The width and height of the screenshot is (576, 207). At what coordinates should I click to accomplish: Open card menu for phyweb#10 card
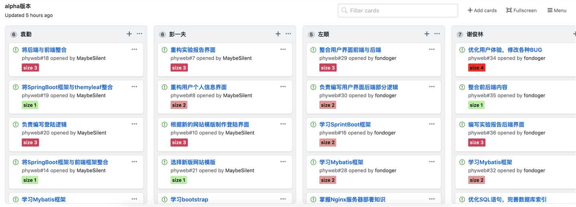coord(283,124)
